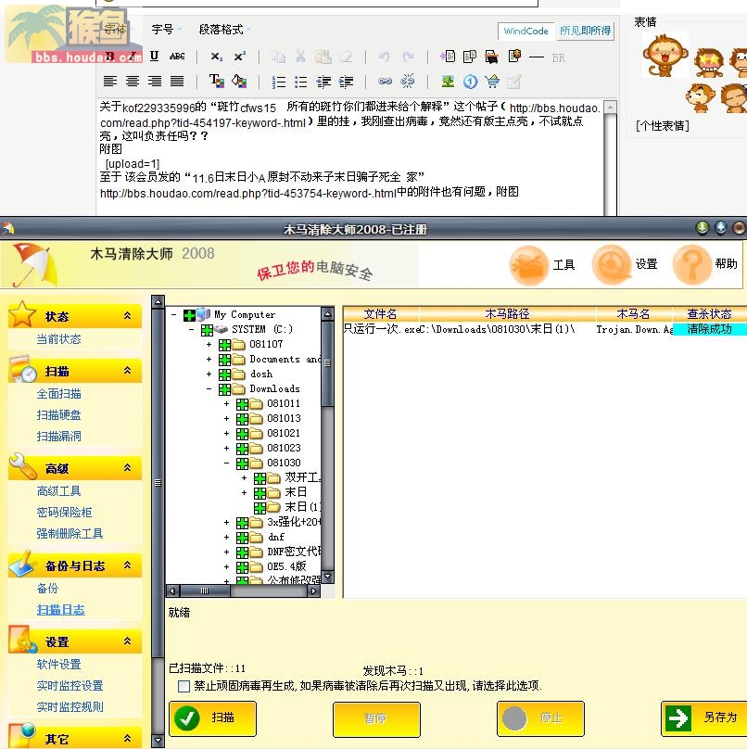
Task: Collapse the 081030 folder node
Action: tap(226, 463)
